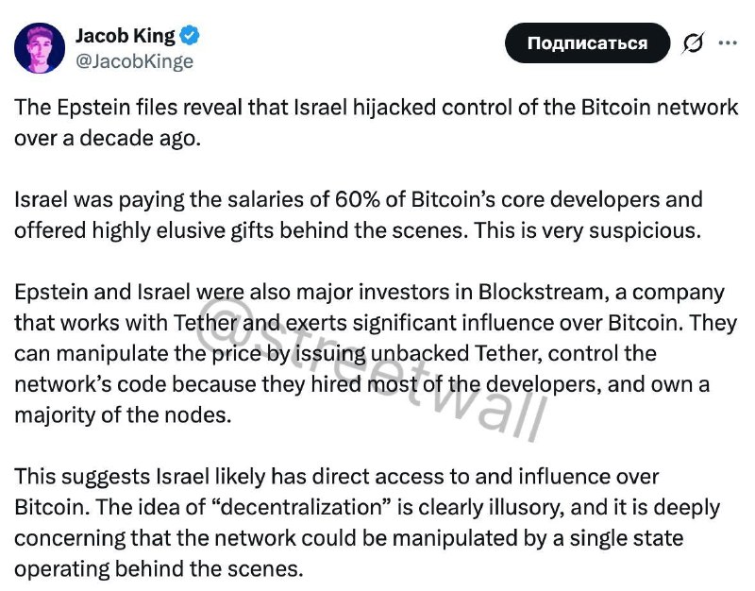Follow Jacob King using the dark button
The width and height of the screenshot is (755, 591).
point(587,42)
